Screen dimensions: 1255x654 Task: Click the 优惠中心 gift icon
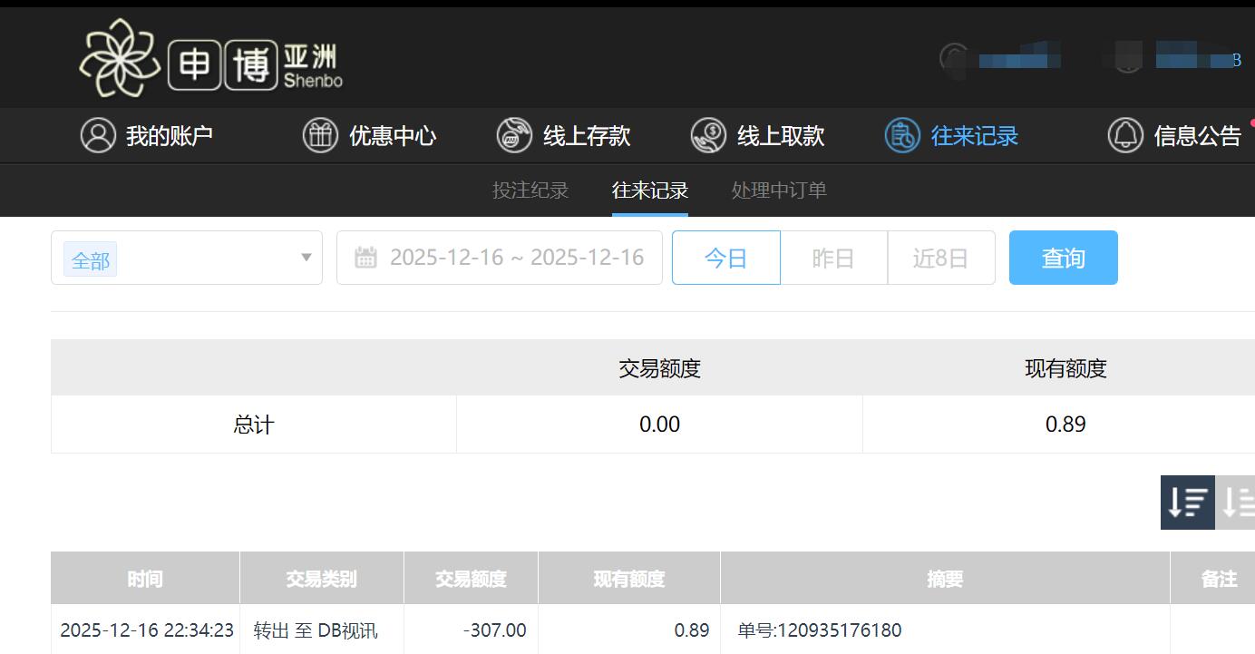click(x=320, y=135)
